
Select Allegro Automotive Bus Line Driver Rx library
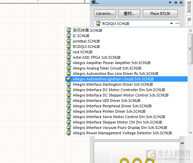coord(126,74)
